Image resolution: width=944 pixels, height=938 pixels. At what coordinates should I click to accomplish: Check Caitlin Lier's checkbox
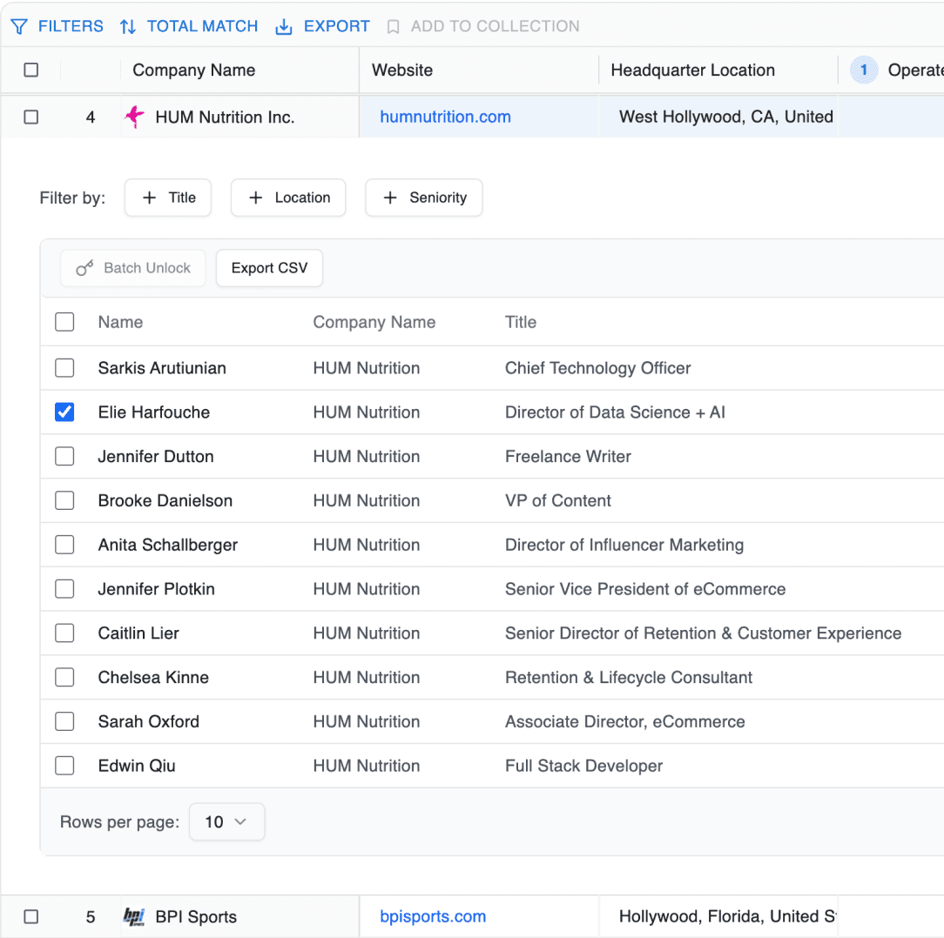(x=64, y=633)
